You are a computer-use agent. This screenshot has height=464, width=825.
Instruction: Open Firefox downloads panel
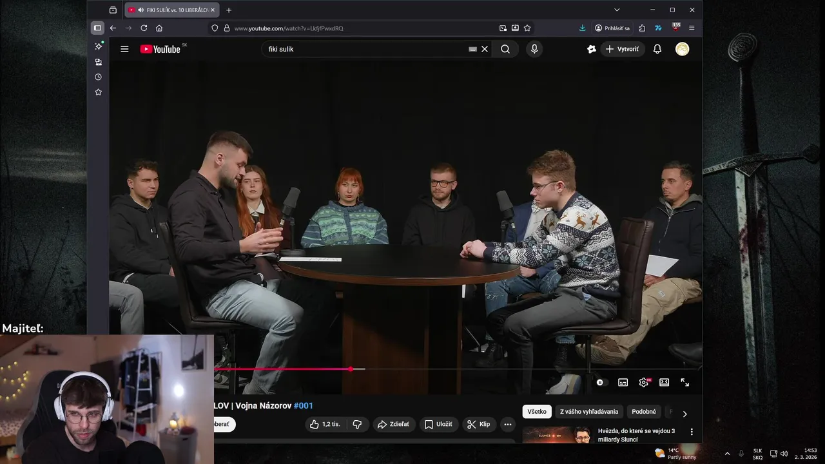click(583, 28)
